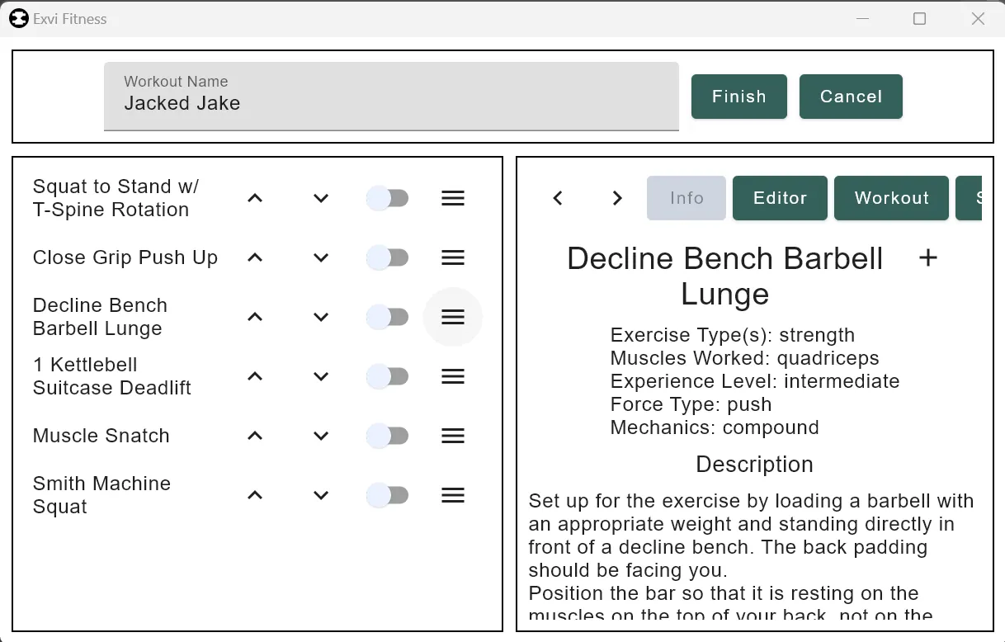Click the up chevron for Decline Bench Barbell Lunge
The width and height of the screenshot is (1005, 642).
coord(255,317)
